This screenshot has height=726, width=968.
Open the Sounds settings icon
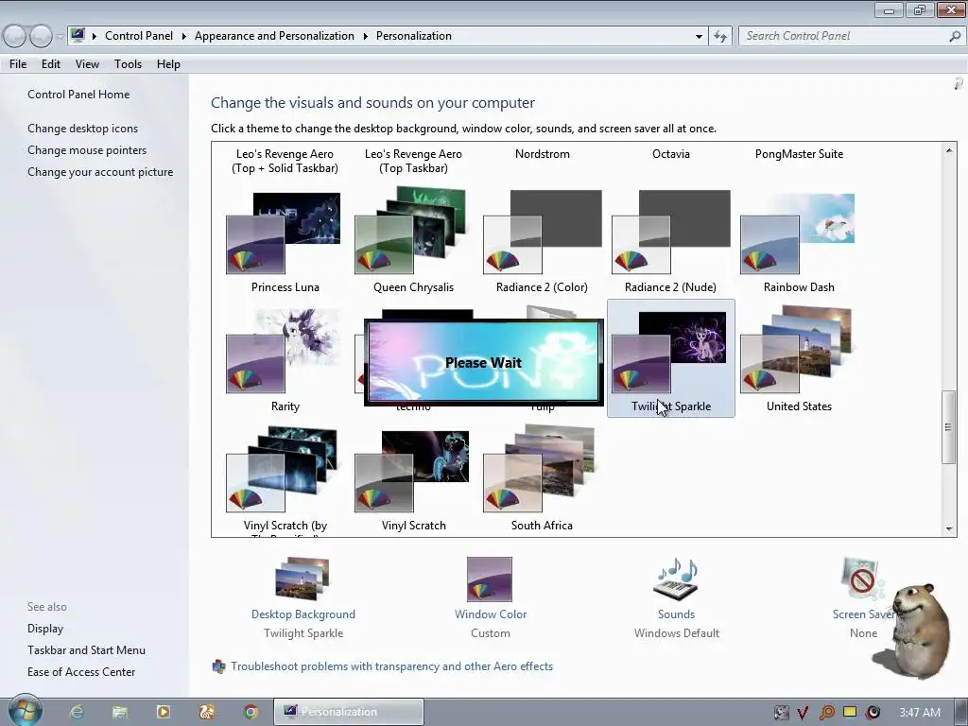click(x=675, y=579)
